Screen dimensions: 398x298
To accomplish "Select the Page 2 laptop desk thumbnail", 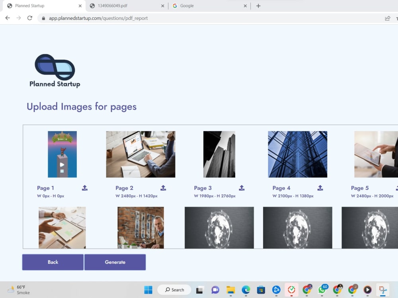I will pos(140,154).
